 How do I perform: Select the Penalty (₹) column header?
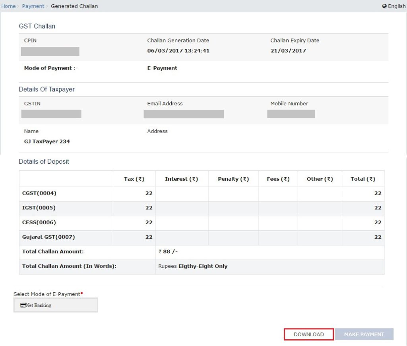click(233, 179)
